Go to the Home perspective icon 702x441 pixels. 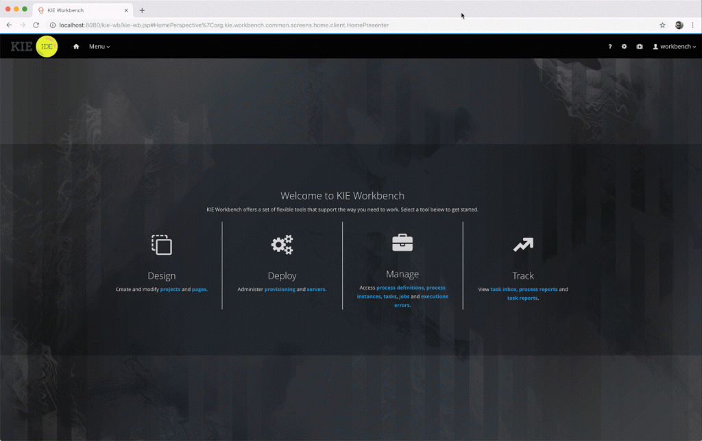tap(76, 47)
